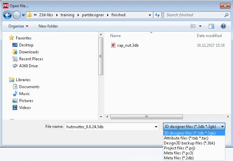The height and width of the screenshot is (161, 233).
Task: Click date 30.11.2017 15:38
Action: pos(210,45)
